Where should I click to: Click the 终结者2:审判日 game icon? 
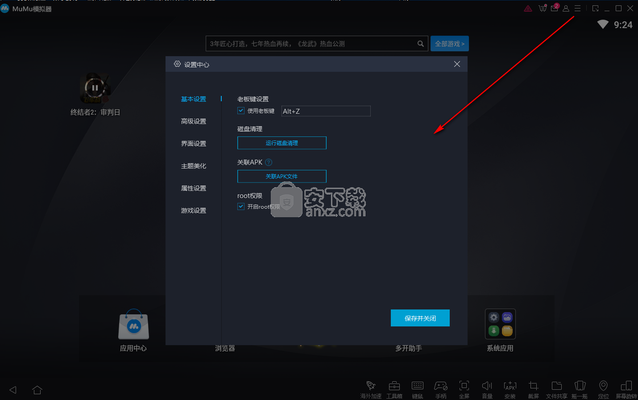click(x=95, y=88)
